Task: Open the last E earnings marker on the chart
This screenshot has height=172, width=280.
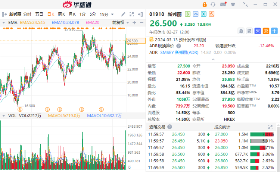Action: click(101, 109)
